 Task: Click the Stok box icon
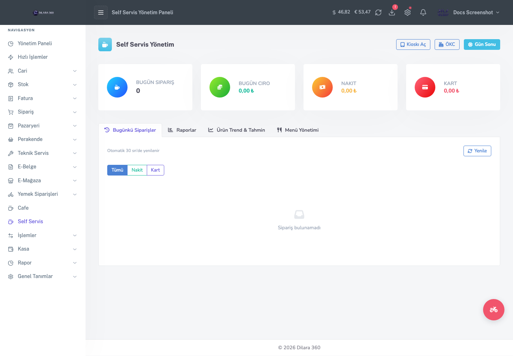pyautogui.click(x=11, y=85)
